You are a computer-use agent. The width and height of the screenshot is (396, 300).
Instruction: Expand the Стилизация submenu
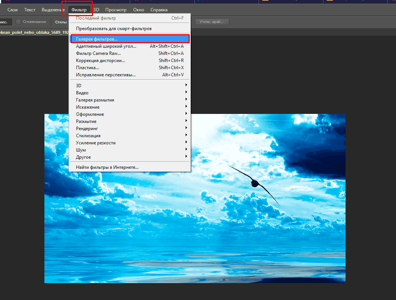coord(88,136)
